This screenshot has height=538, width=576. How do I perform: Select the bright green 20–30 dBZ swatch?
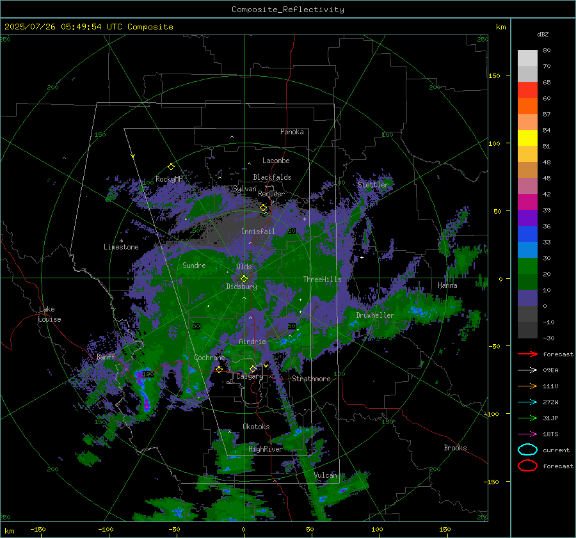pyautogui.click(x=527, y=266)
